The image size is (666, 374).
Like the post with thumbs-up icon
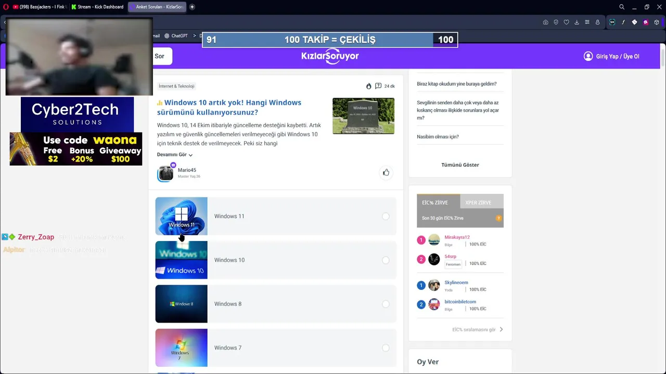point(386,172)
